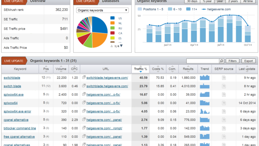Open external link icon for switch blade row
The width and height of the screenshot is (259, 146).
(x=84, y=85)
